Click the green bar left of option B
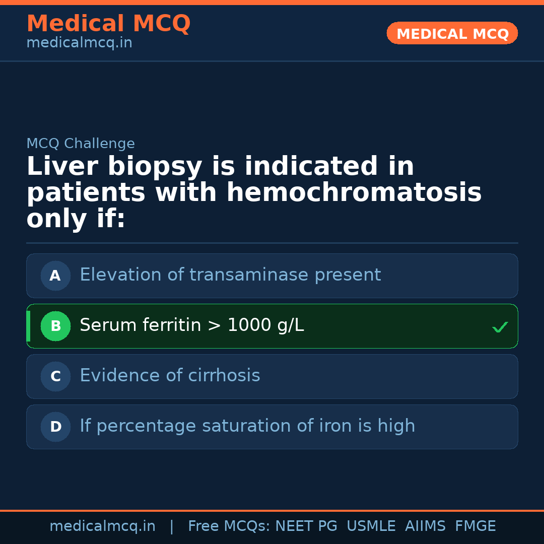The height and width of the screenshot is (544, 544). (28, 326)
